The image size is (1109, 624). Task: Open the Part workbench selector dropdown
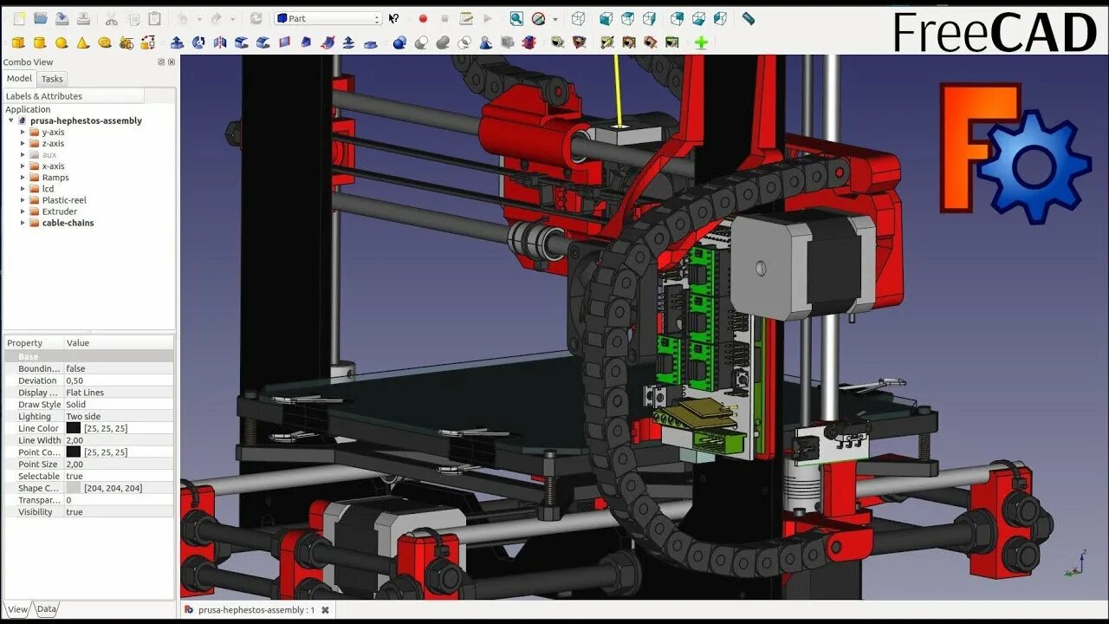pos(328,18)
